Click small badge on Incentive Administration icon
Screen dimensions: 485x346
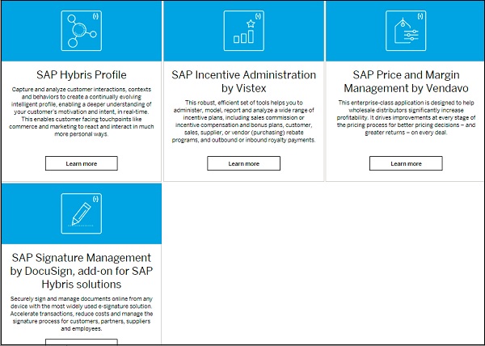point(259,15)
